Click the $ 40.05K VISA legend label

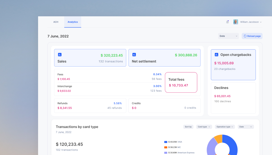point(175,142)
